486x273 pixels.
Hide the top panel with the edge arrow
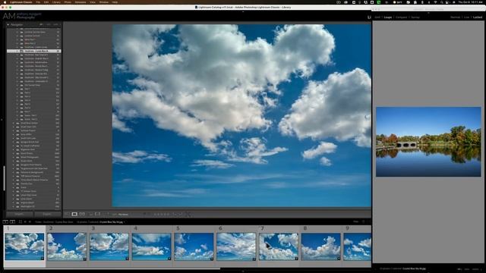click(x=243, y=11)
